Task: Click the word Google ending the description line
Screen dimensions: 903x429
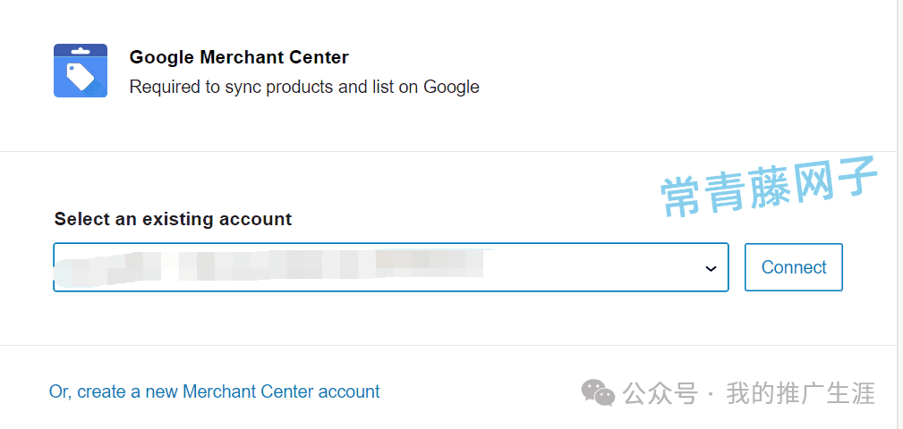Action: [x=451, y=87]
